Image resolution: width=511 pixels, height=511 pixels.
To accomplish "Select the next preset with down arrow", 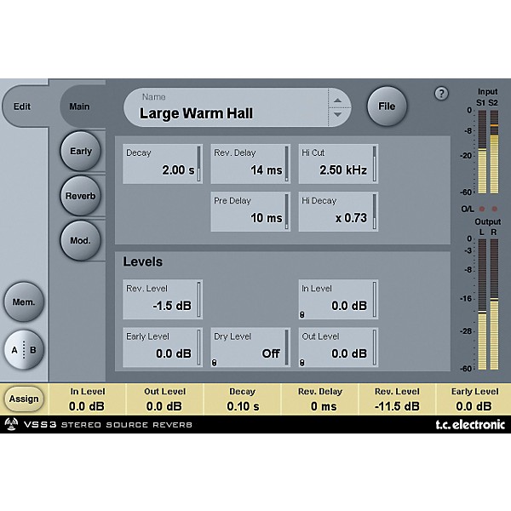I will pos(339,114).
